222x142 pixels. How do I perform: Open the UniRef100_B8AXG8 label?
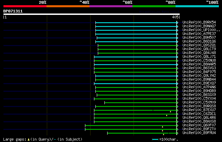[x=199, y=122]
